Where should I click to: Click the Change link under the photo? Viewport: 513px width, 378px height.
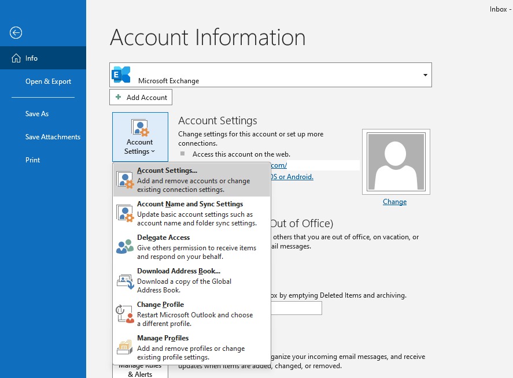coord(394,202)
